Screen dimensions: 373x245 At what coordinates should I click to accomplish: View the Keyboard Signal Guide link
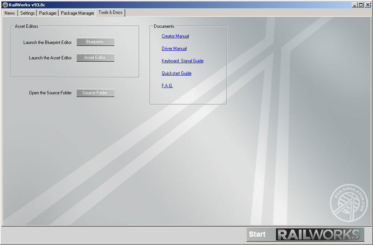(182, 61)
